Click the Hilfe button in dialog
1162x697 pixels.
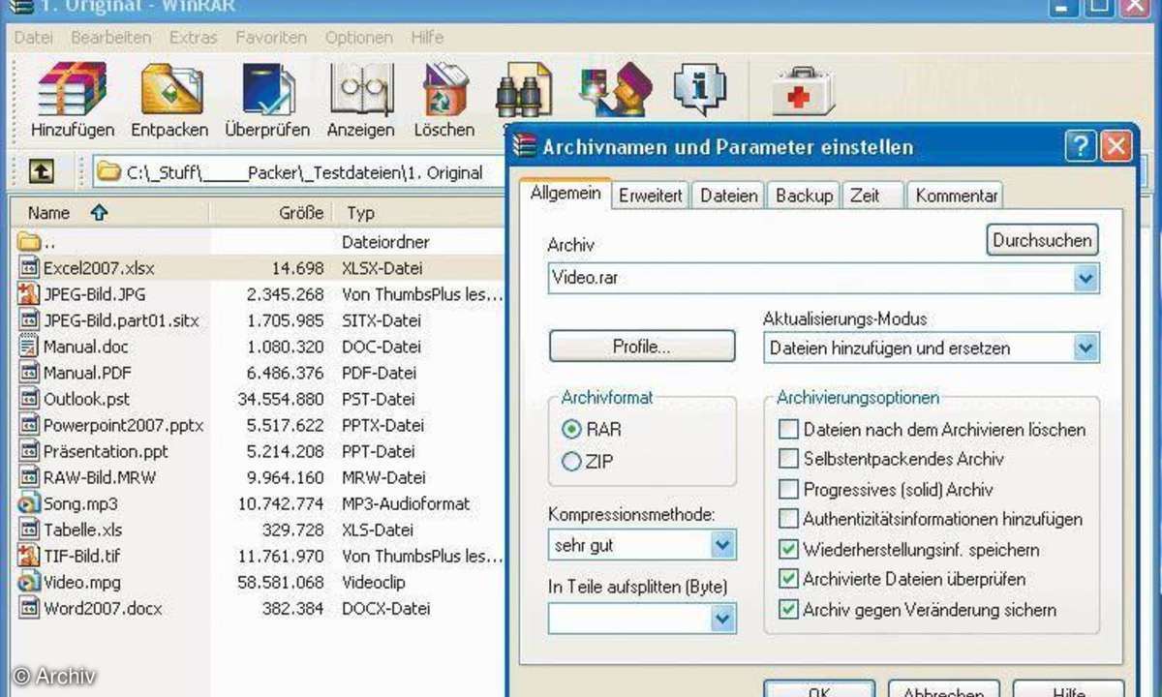pyautogui.click(x=1068, y=689)
